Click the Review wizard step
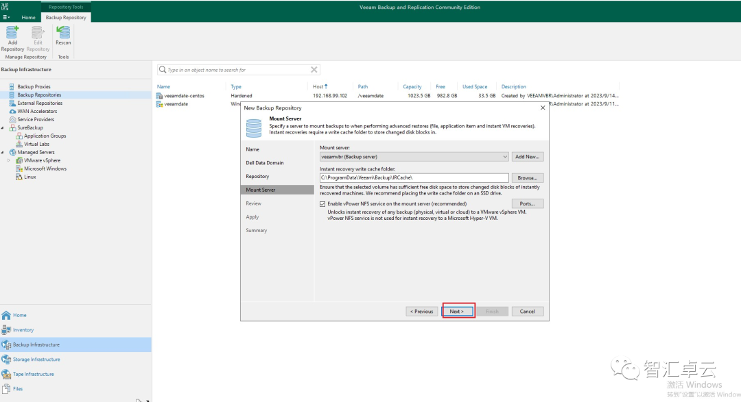Image resolution: width=741 pixels, height=402 pixels. [x=253, y=203]
